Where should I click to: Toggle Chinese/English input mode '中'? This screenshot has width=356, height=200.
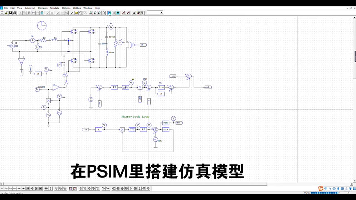326,188
